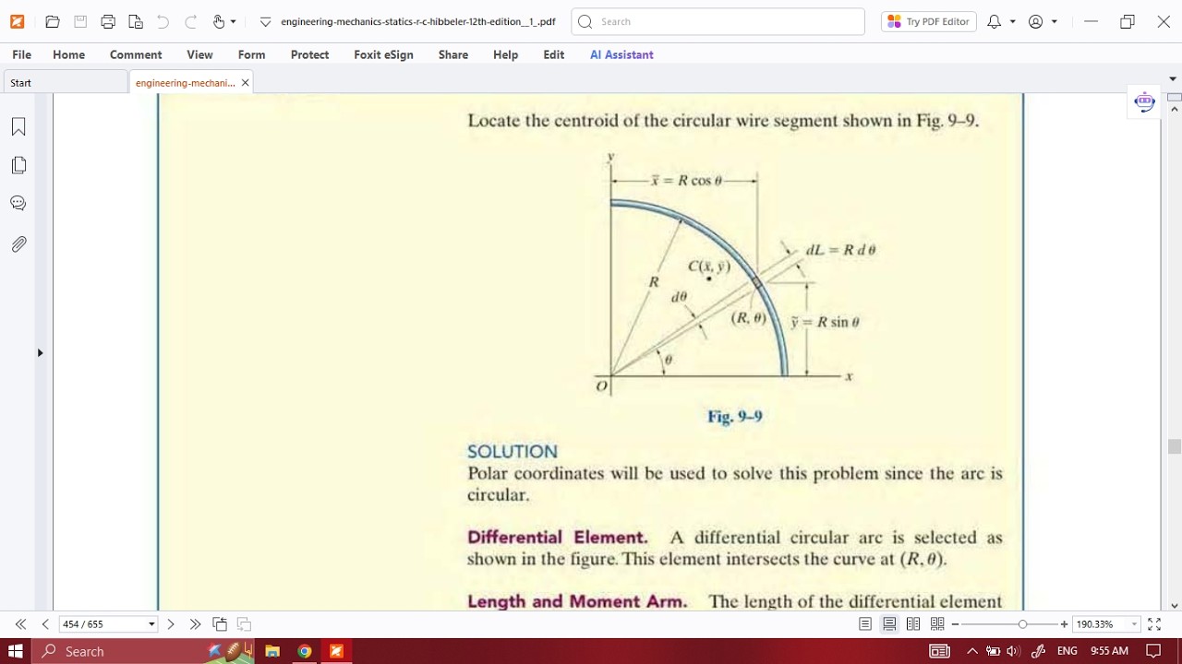1182x664 pixels.
Task: Switch to the Comment tab
Action: click(136, 54)
